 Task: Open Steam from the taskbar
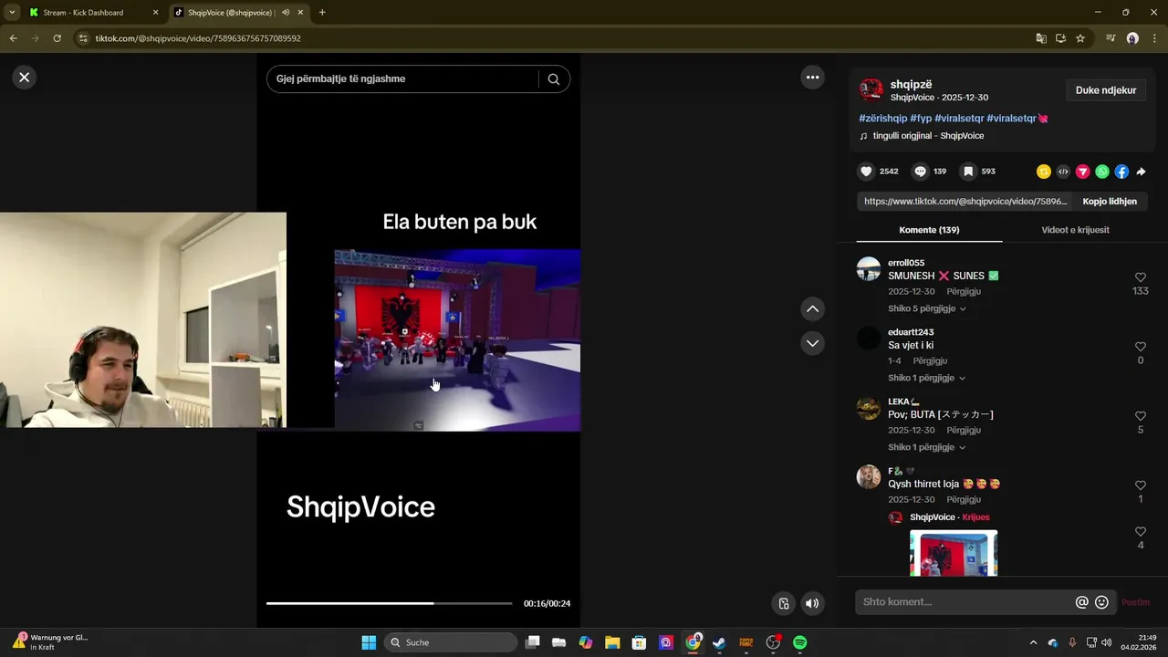(x=719, y=642)
